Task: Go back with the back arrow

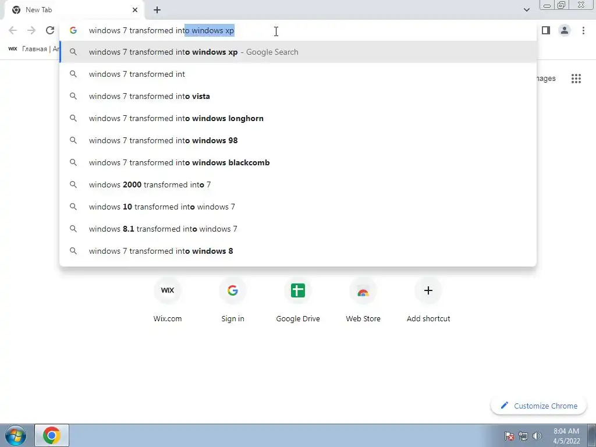Action: pyautogui.click(x=13, y=30)
